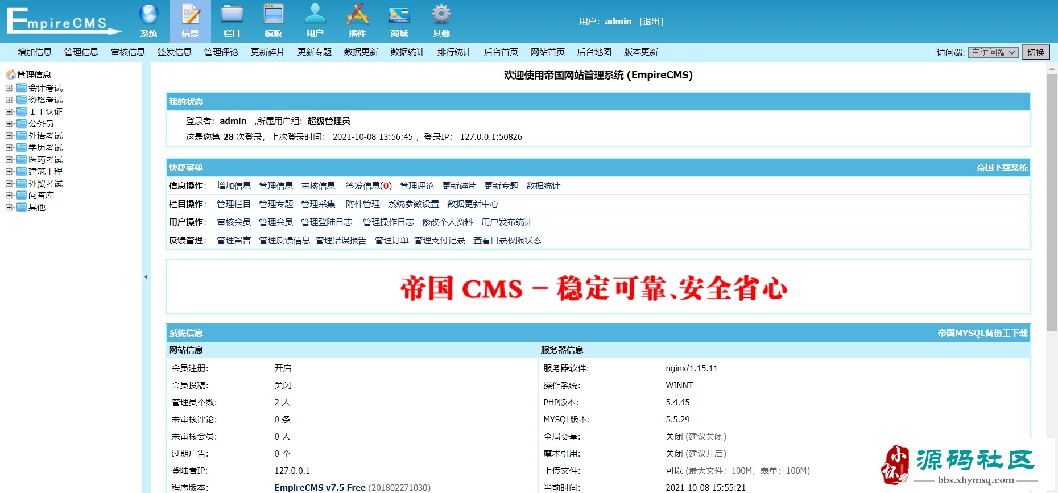Open 版本更新 in the top submenu
Viewport: 1058px width, 493px height.
point(641,52)
